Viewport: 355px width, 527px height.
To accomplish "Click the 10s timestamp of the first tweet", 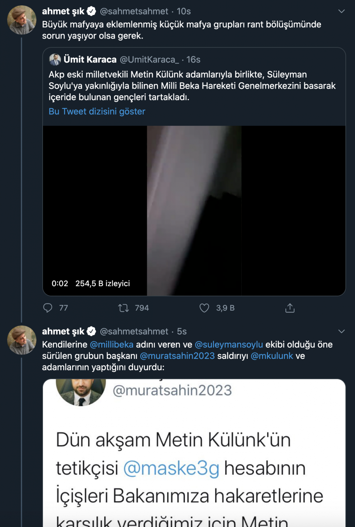I will tap(184, 11).
